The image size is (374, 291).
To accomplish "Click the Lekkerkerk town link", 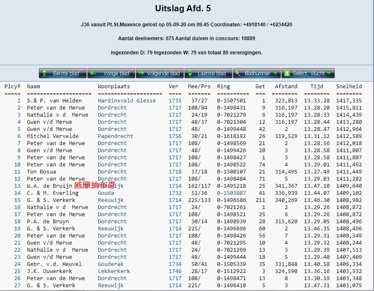I will pyautogui.click(x=114, y=271).
